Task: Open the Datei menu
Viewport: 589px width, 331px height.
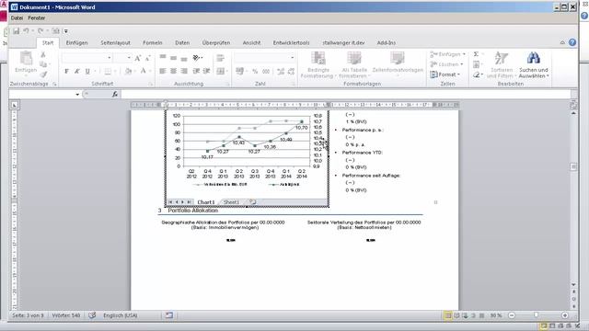Action: point(17,18)
